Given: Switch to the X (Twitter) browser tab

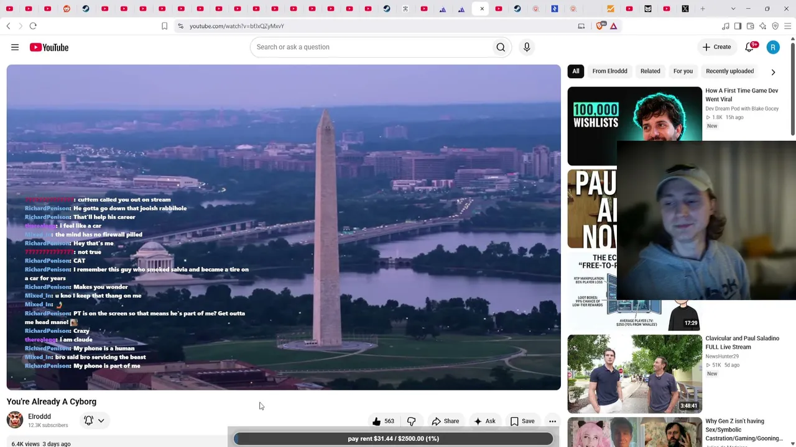Looking at the screenshot, I should [x=685, y=9].
